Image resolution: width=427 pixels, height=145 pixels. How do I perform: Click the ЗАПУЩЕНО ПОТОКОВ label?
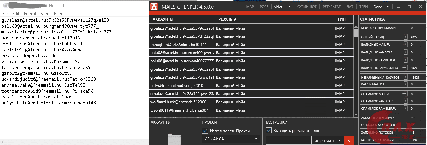pyautogui.click(x=376, y=132)
